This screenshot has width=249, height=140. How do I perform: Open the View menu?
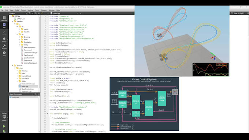pyautogui.click(x=12, y=10)
